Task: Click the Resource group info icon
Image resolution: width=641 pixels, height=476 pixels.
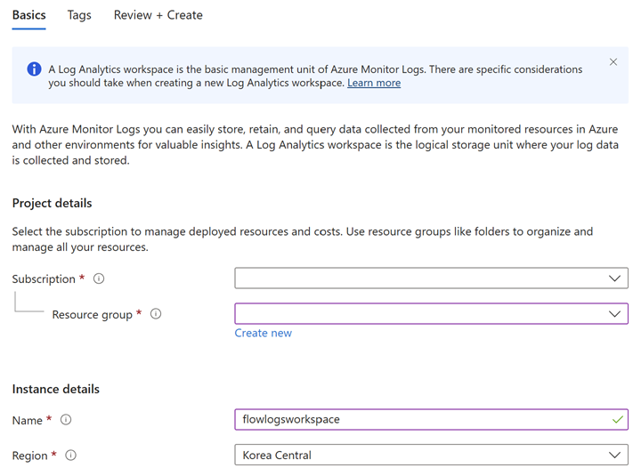Action: [x=156, y=314]
